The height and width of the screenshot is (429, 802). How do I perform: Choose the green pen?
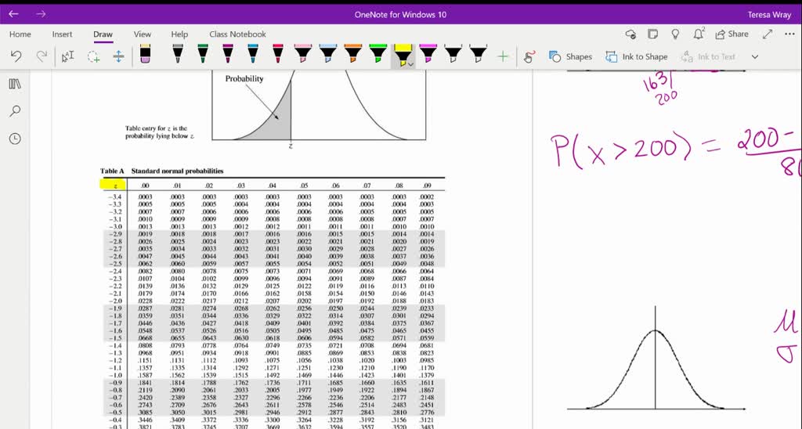(x=203, y=56)
